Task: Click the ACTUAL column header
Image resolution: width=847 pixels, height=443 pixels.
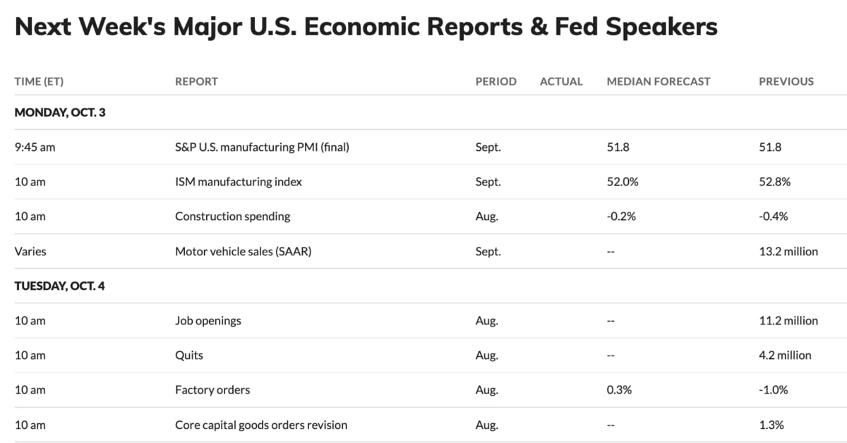Action: point(561,81)
